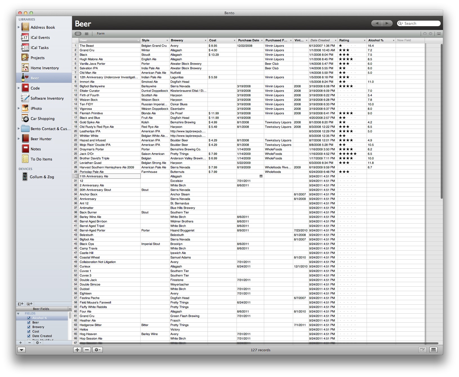Image resolution: width=459 pixels, height=377 pixels.
Task: Click the edit form button in bottom bar
Action: point(422,350)
